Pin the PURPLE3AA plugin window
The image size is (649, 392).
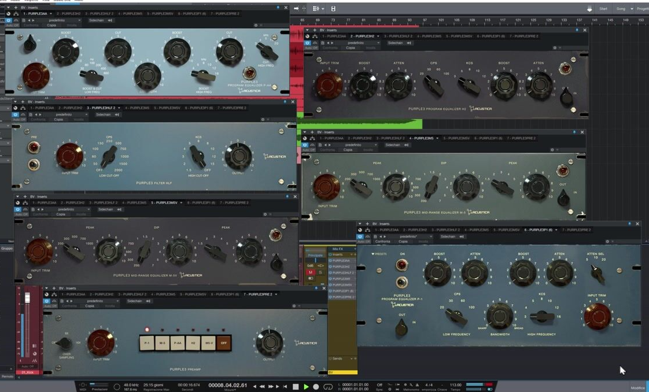(278, 8)
